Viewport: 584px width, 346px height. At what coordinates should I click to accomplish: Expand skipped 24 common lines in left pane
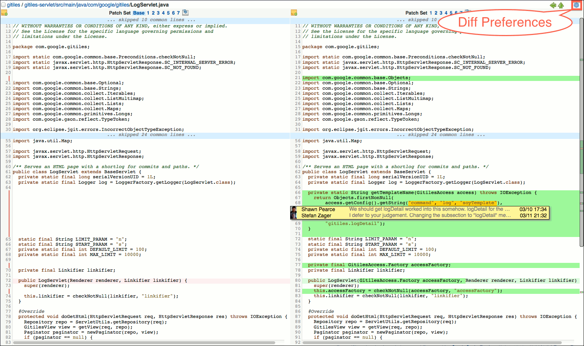pos(151,135)
